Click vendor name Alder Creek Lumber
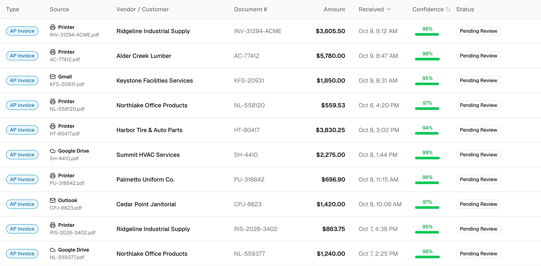 tap(144, 56)
